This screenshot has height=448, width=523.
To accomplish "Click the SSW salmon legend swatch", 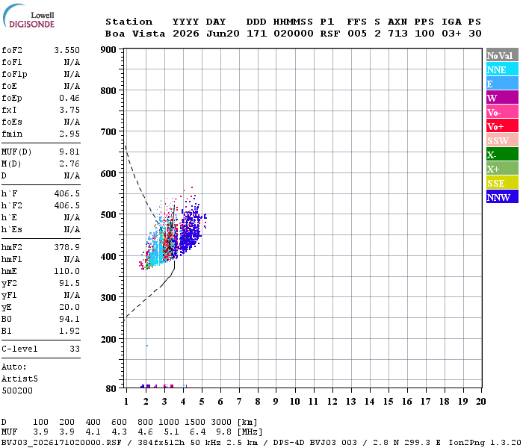I will coord(502,140).
